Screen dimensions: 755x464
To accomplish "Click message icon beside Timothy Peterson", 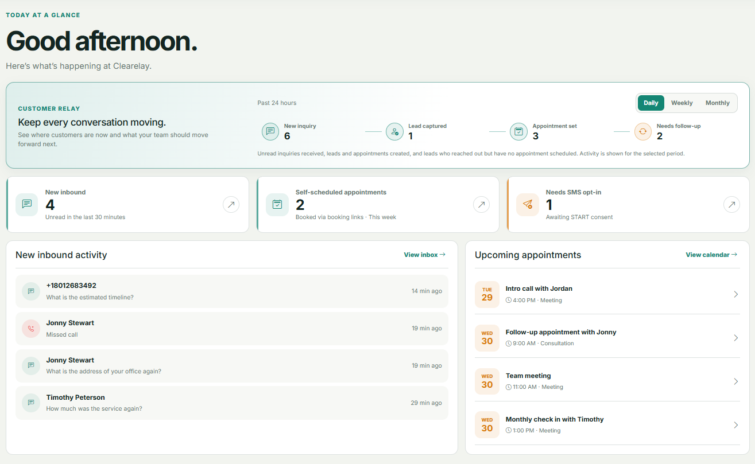I will coord(31,403).
